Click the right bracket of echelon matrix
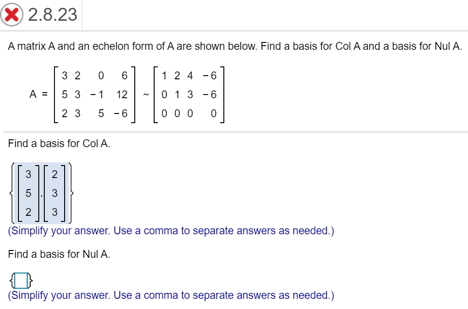The height and width of the screenshot is (309, 468). point(223,95)
